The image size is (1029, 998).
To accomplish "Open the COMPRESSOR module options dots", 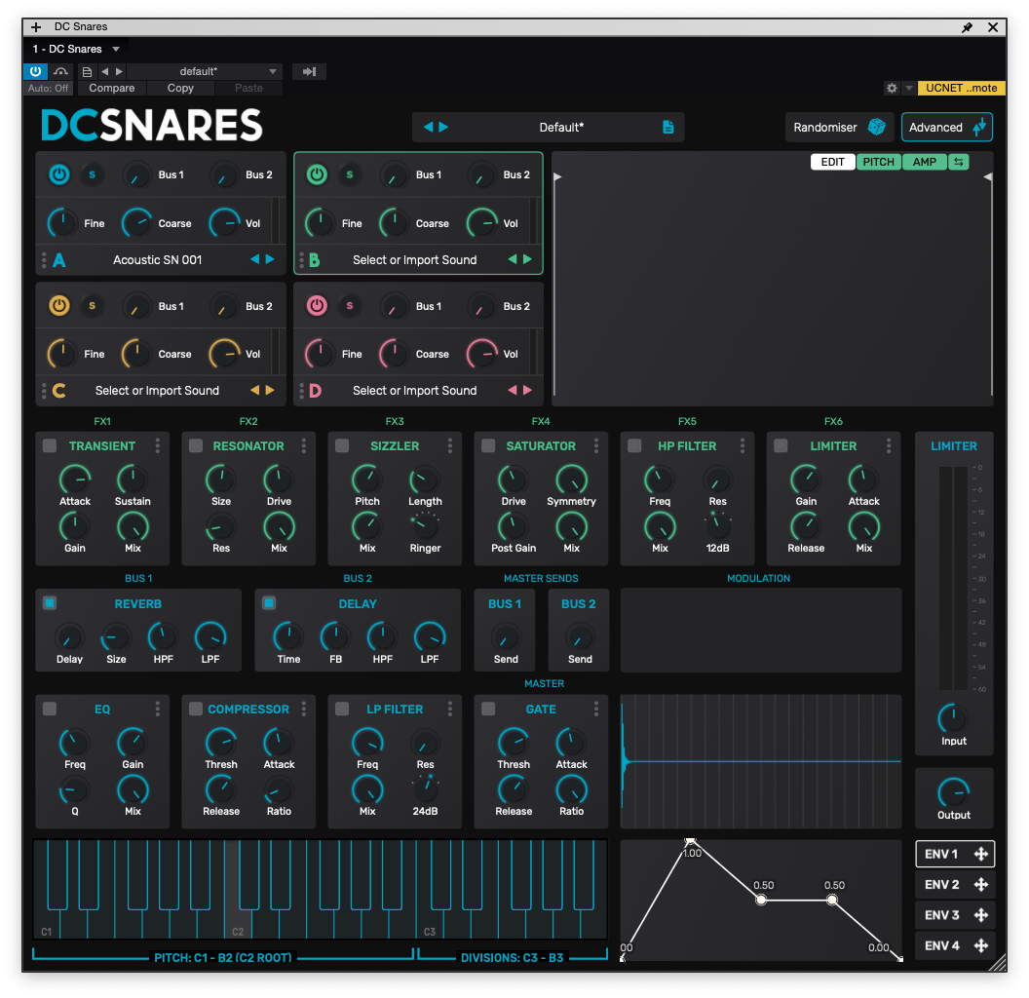I will coord(304,710).
